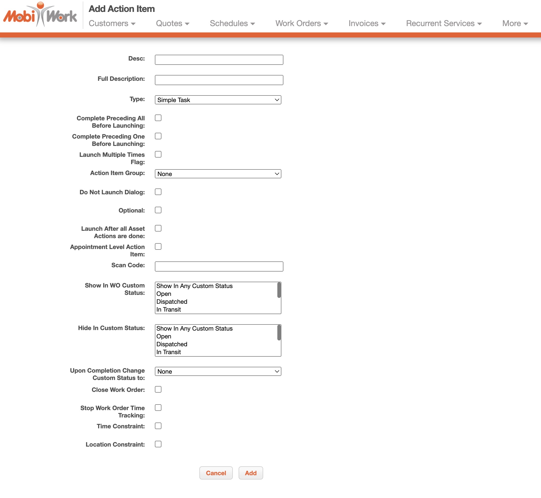Open the Customers menu

pos(112,24)
